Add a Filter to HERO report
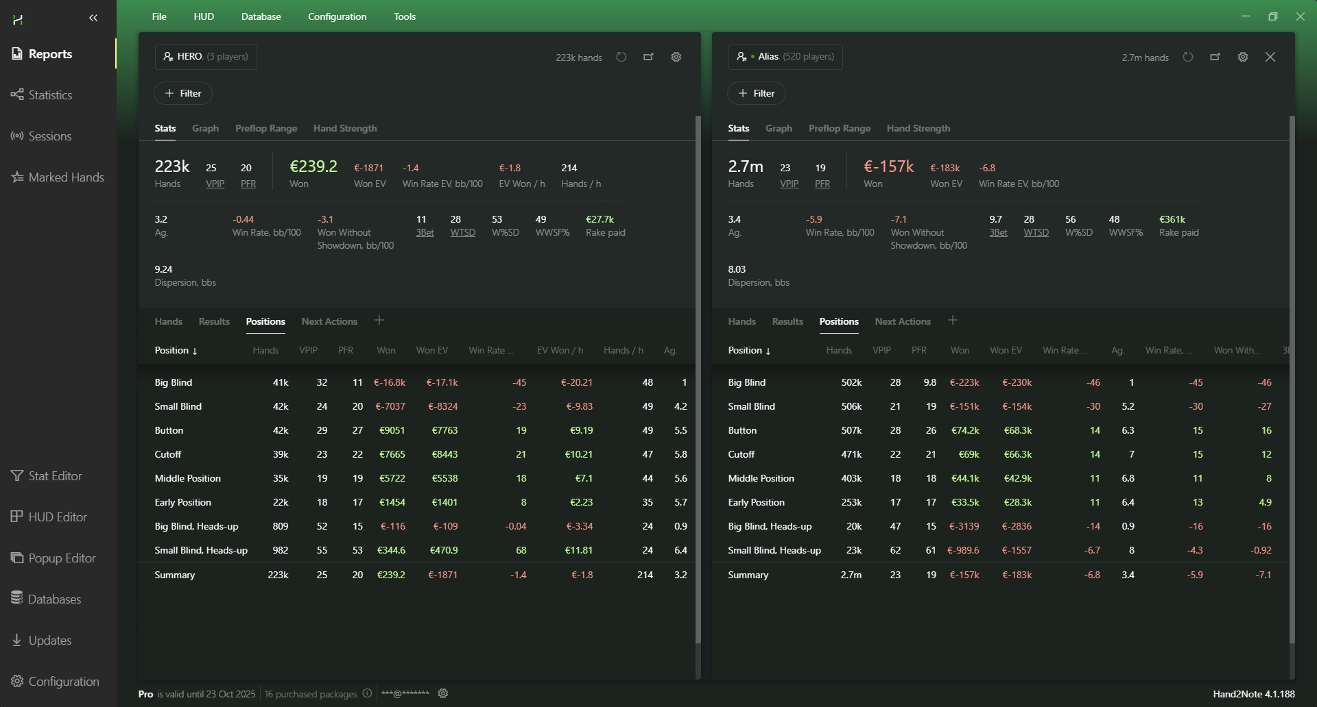 [183, 93]
